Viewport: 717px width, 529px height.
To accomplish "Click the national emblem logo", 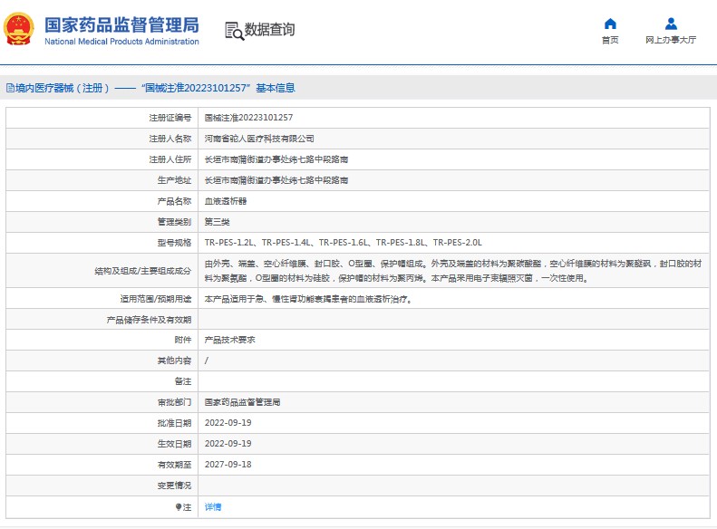I will (18, 29).
